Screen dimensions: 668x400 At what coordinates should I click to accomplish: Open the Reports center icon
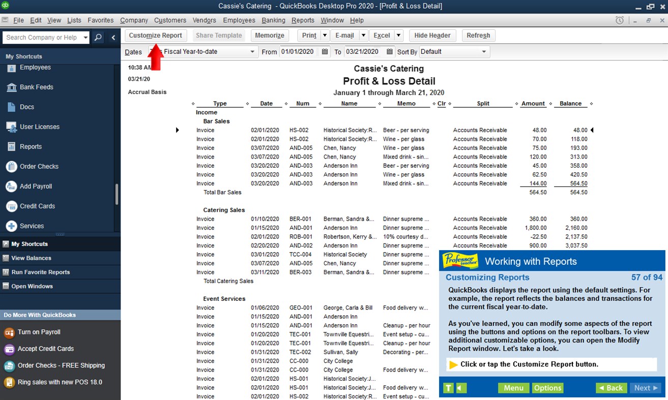pyautogui.click(x=30, y=146)
